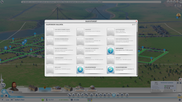Image resolution: width=182 pixels, height=102 pixels.
Task: Click the Koupunki tab label
Action: [14, 97]
